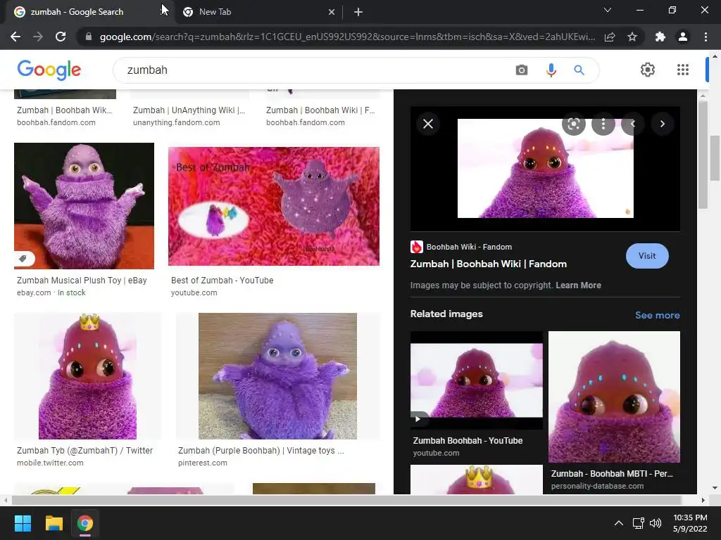Click Best of Zumbah - YouTube caption
Viewport: 721px width, 540px height.
(222, 280)
